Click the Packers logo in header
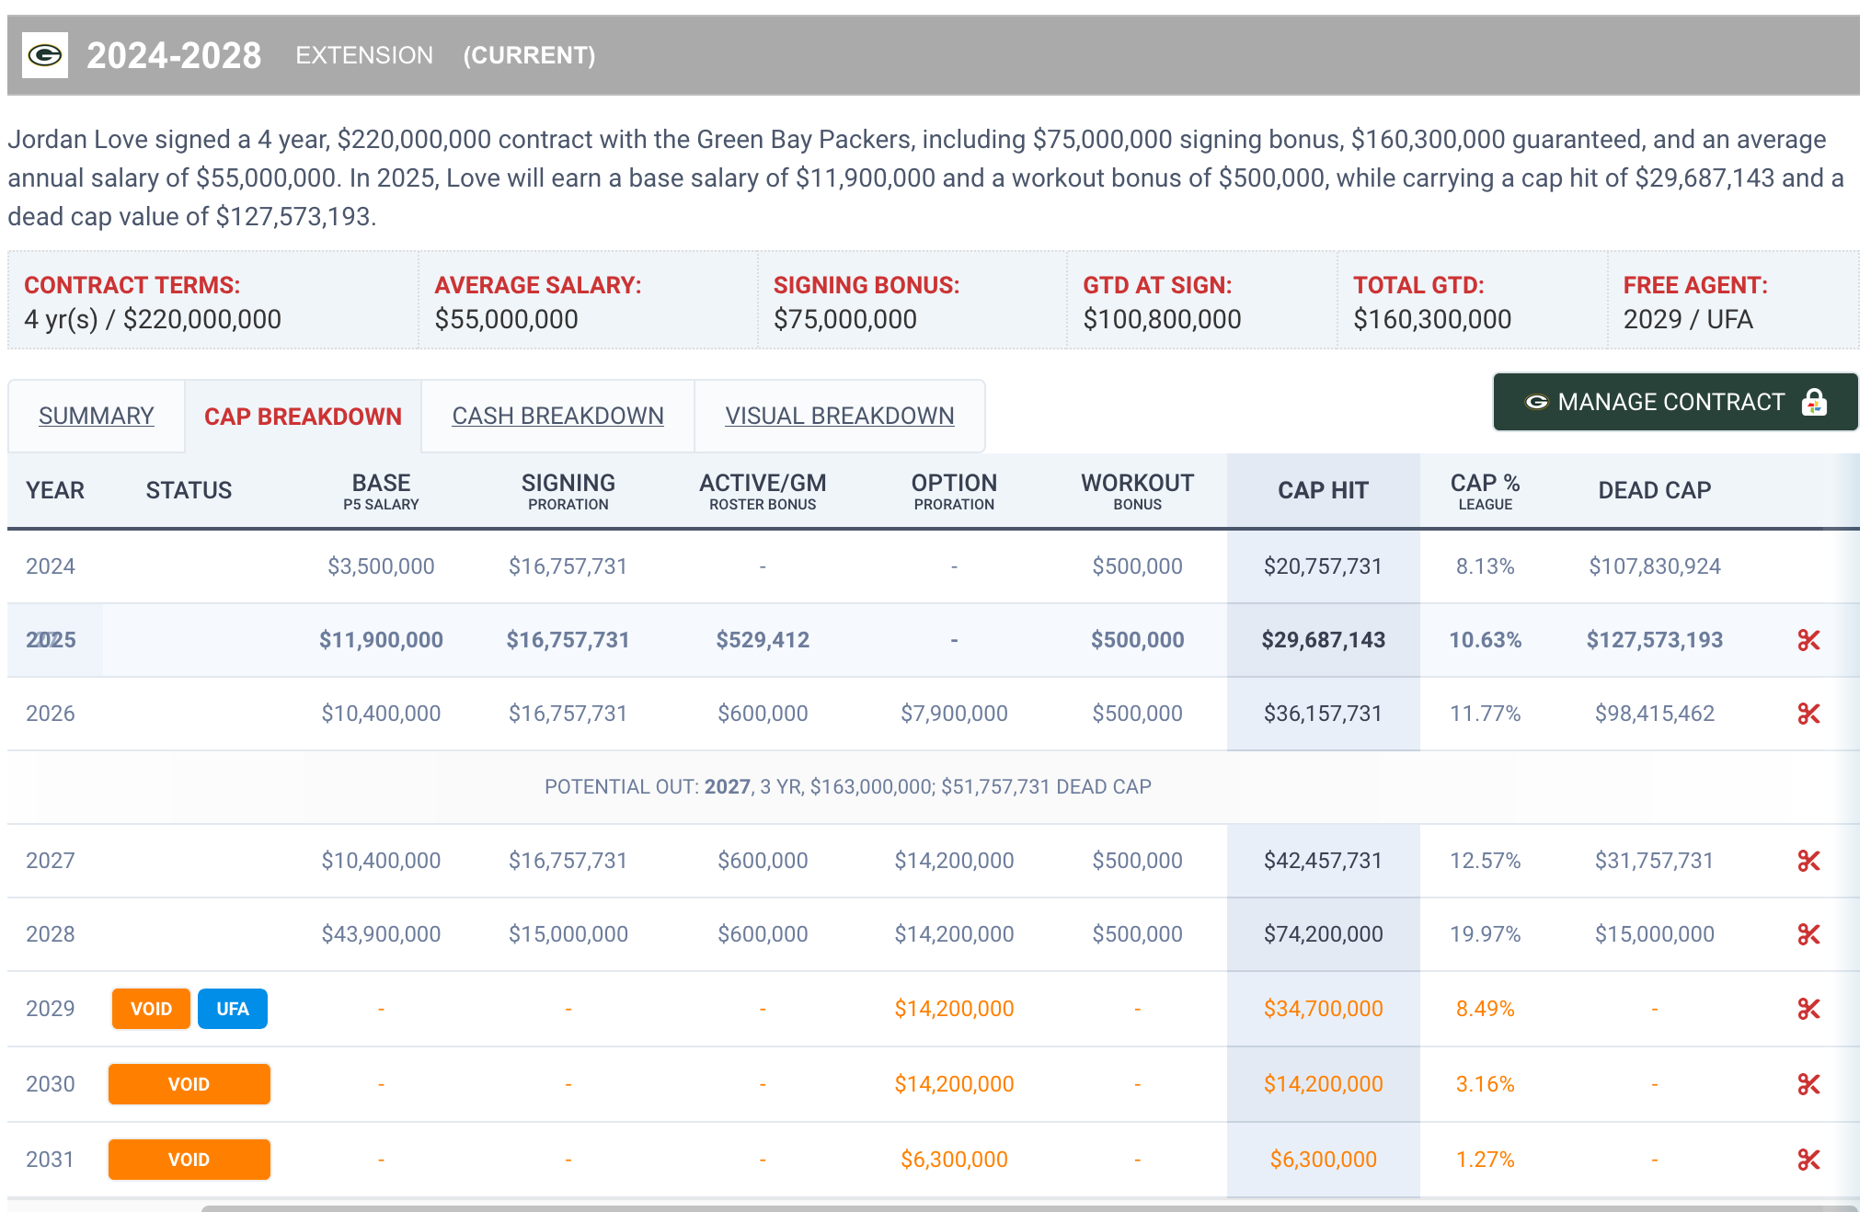The image size is (1871, 1212). pos(44,55)
